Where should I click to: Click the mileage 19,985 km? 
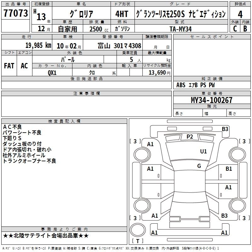click(x=38, y=45)
